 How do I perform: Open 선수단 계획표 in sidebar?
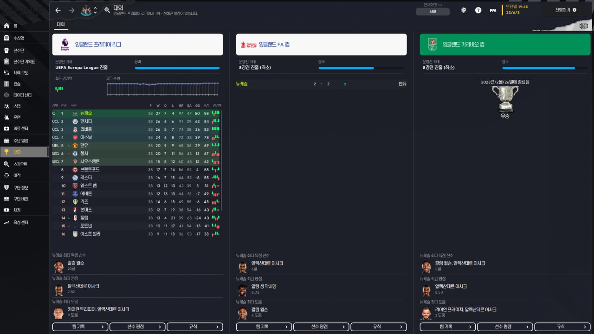click(x=24, y=61)
